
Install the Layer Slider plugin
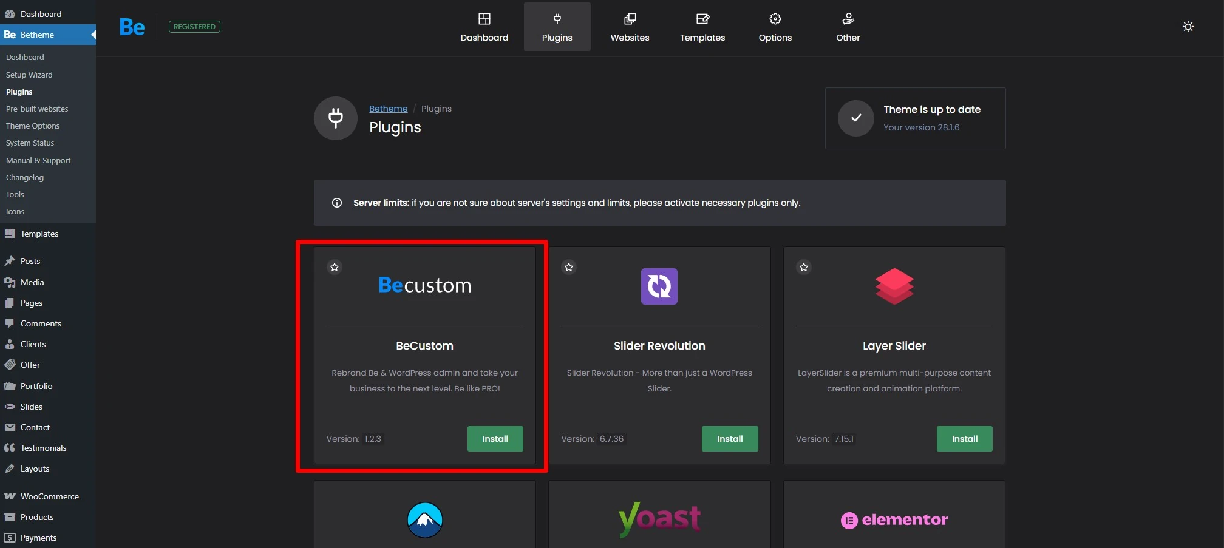pyautogui.click(x=965, y=439)
